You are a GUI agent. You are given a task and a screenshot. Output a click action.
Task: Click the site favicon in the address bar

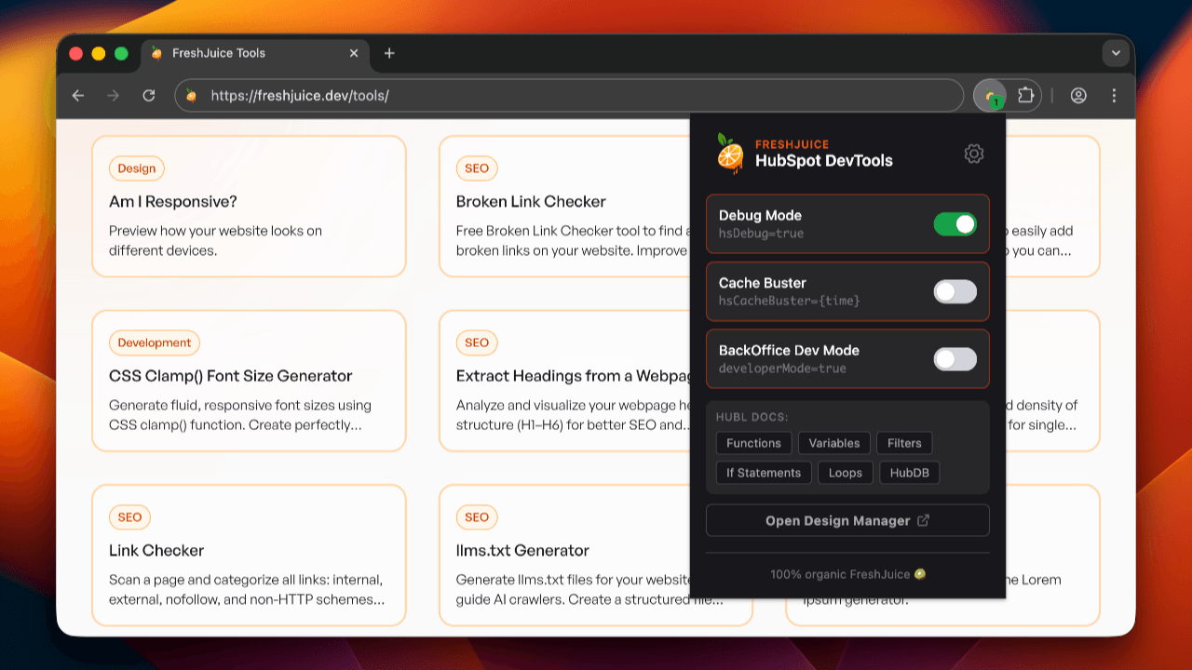pos(192,95)
